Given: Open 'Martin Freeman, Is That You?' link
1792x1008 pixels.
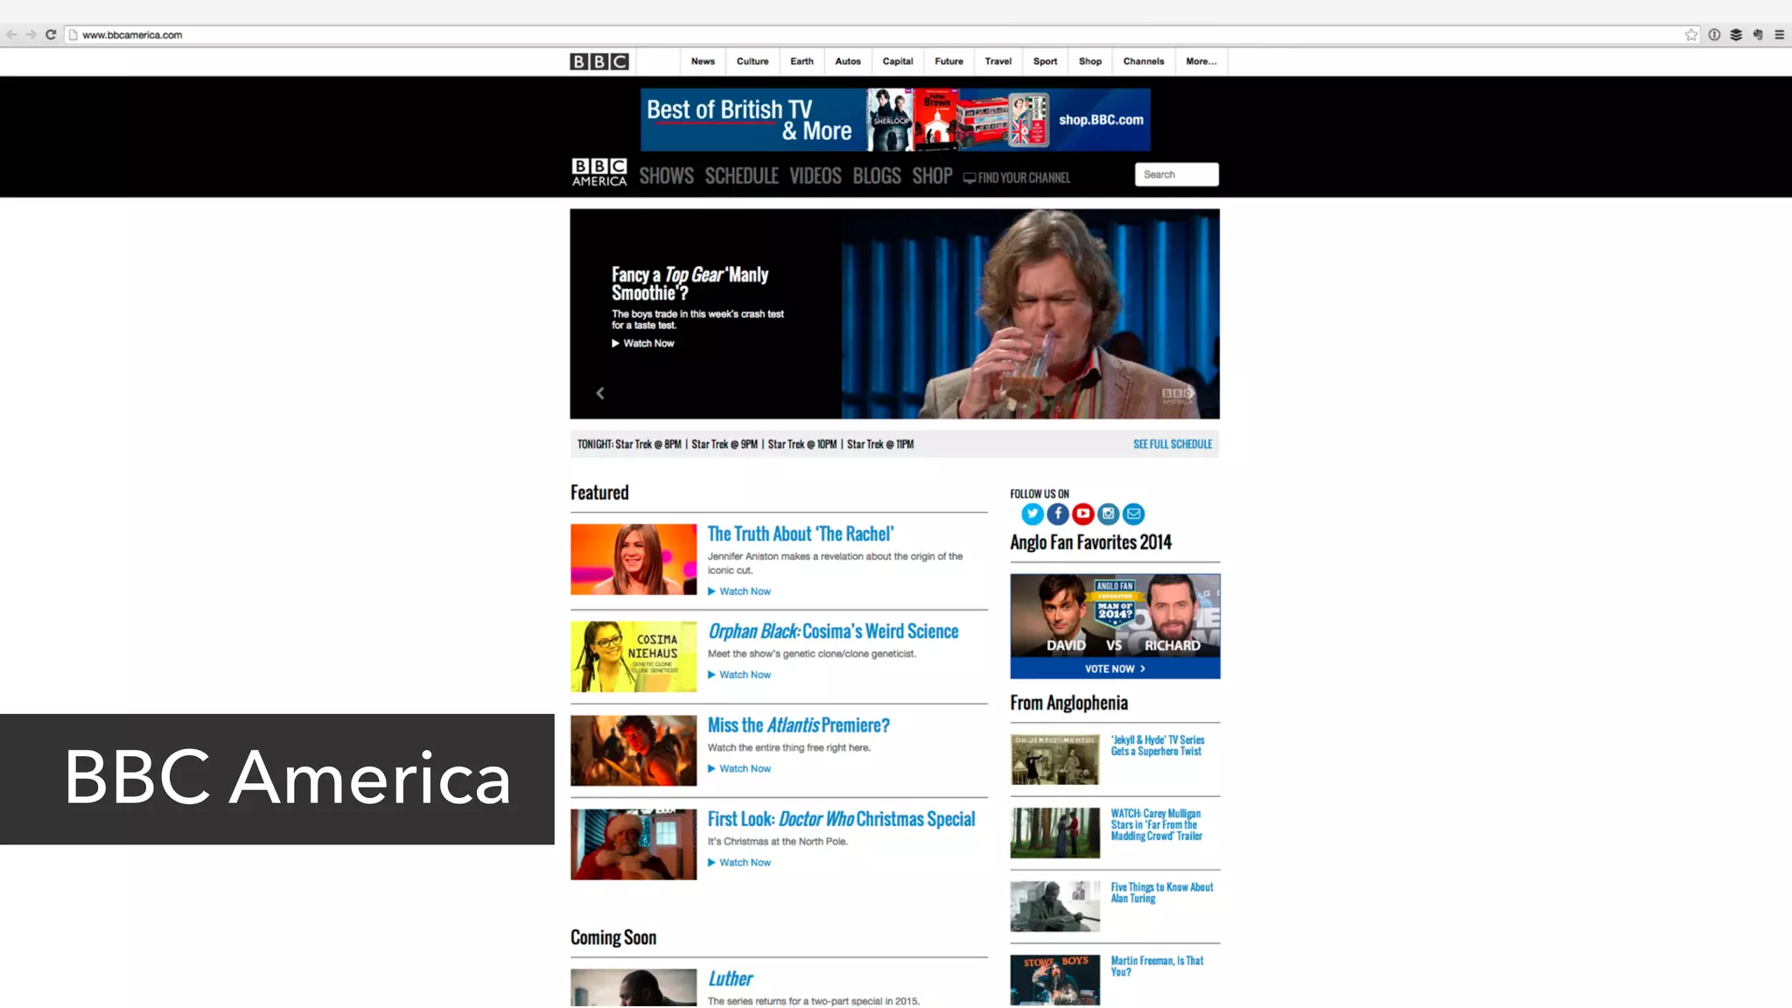Looking at the screenshot, I should click(1157, 966).
